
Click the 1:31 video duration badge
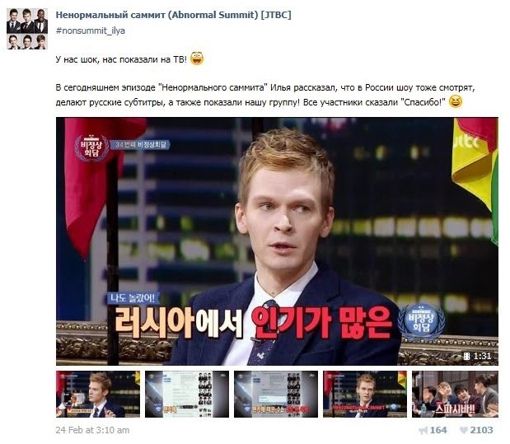tap(477, 356)
